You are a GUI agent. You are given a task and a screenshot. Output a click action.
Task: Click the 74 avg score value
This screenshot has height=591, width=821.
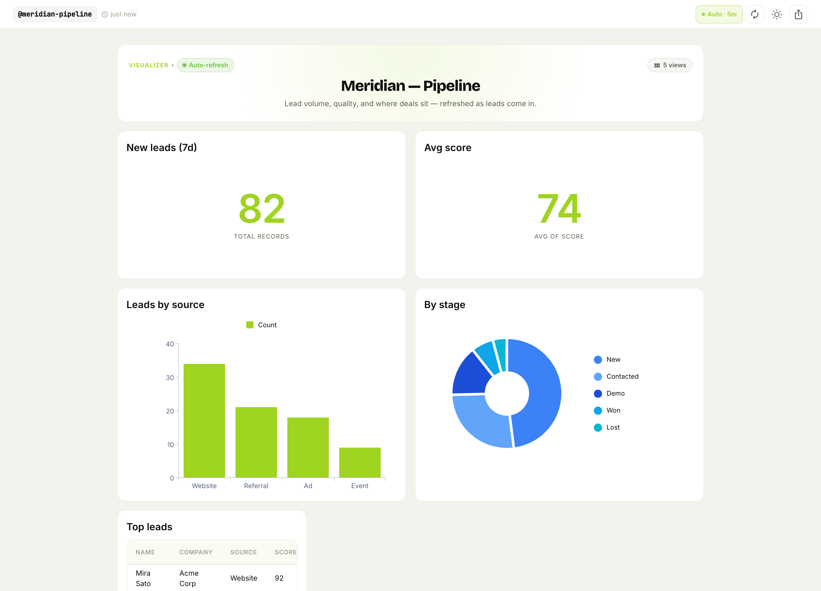click(x=559, y=208)
